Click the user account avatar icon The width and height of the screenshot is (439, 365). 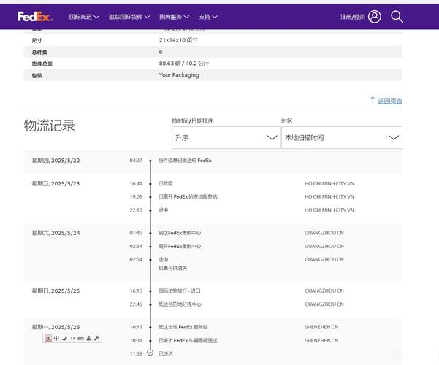375,16
